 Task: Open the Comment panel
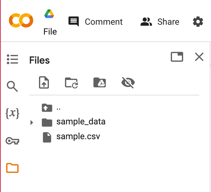pyautogui.click(x=96, y=22)
